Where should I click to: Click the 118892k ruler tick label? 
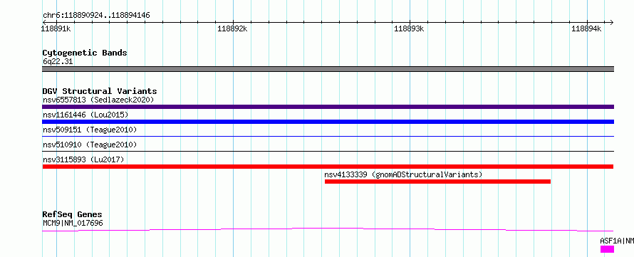(x=232, y=28)
